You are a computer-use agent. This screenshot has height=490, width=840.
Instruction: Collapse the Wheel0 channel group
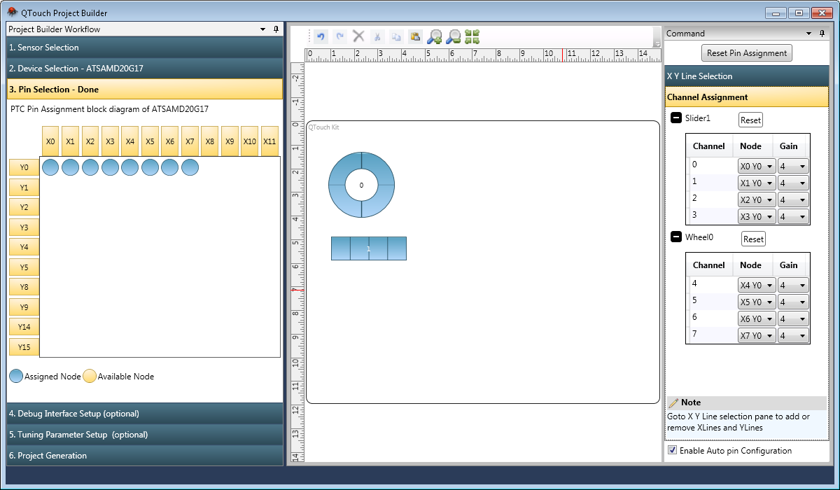[x=676, y=237]
